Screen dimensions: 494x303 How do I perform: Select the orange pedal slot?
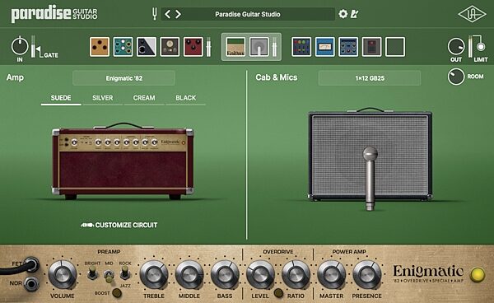click(100, 47)
